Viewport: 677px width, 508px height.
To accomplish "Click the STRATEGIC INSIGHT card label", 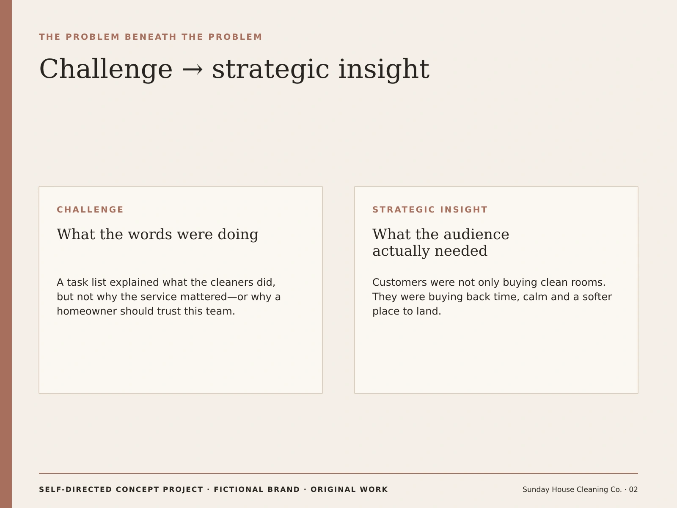I will click(x=430, y=210).
